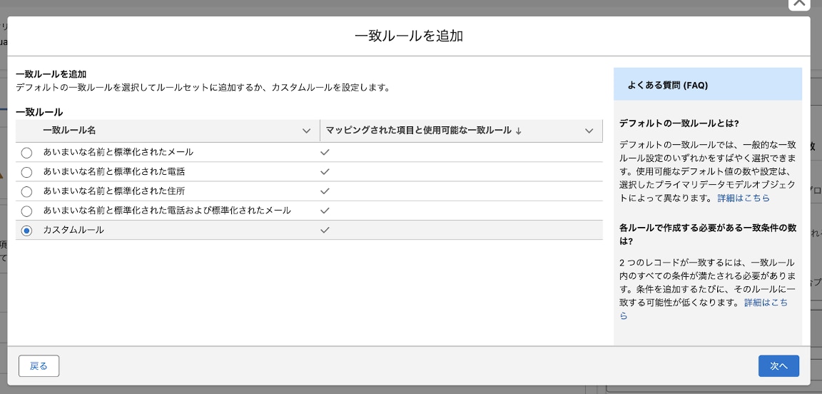822x394 pixels.
Task: Click checkmark icon in 電話および標準化されたメール row
Action: [x=325, y=211]
